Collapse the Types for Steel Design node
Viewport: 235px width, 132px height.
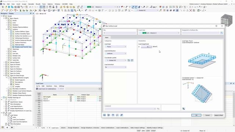[x=4, y=76]
